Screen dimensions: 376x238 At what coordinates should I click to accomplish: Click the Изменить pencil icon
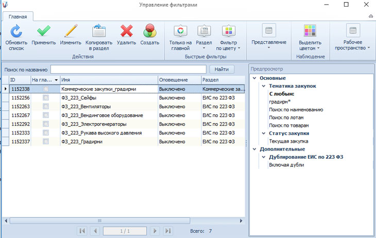(x=70, y=32)
